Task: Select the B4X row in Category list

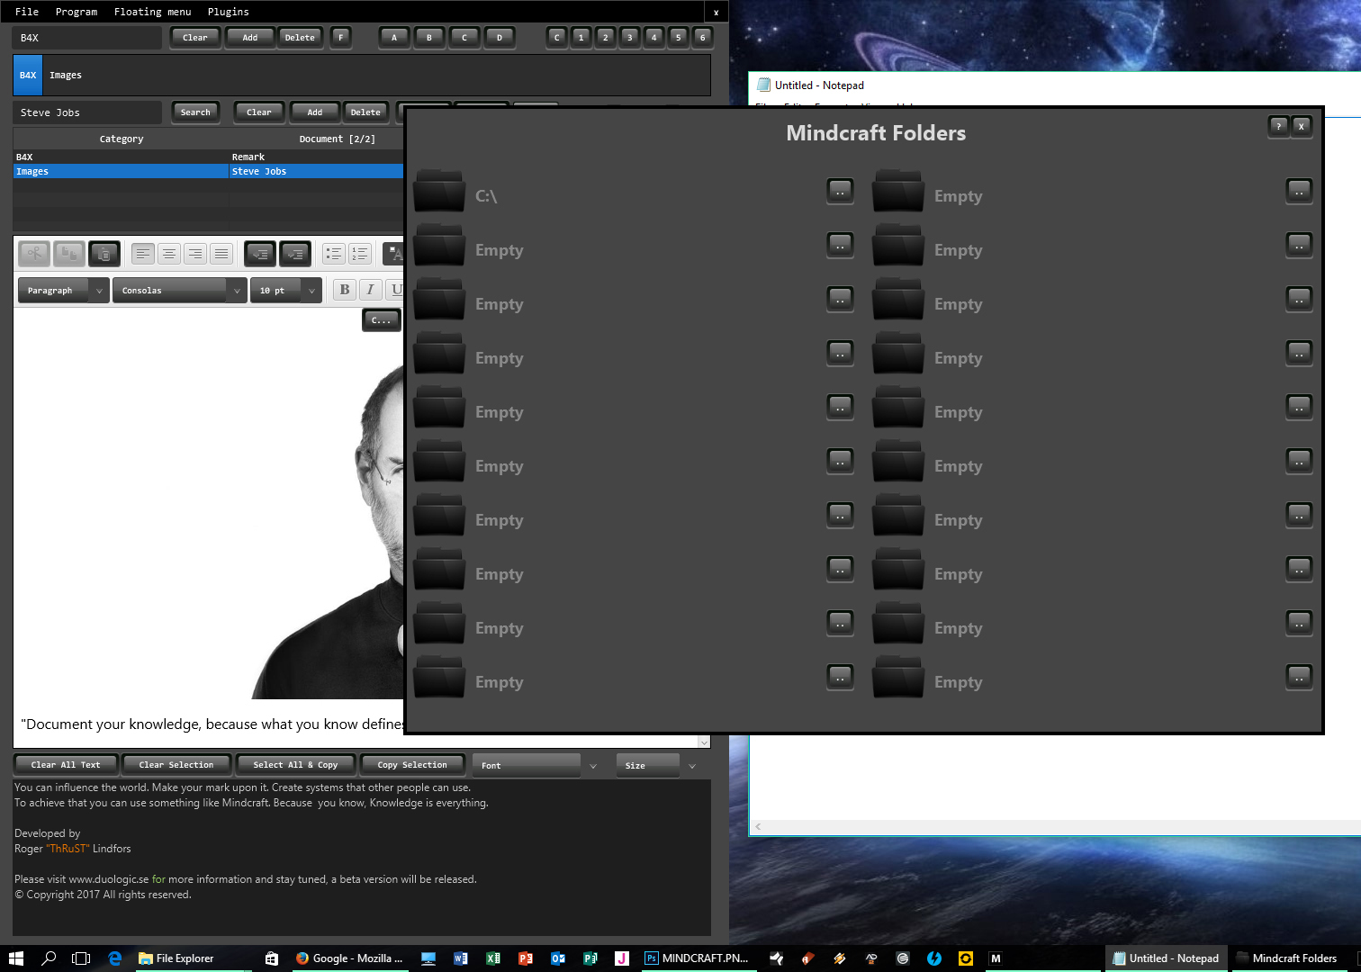Action: 121,157
